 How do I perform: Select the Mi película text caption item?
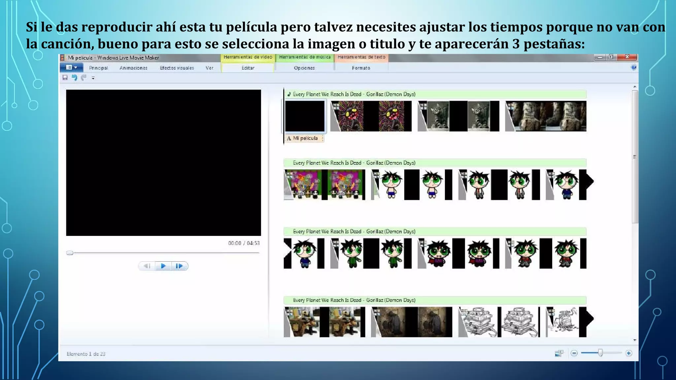click(304, 138)
